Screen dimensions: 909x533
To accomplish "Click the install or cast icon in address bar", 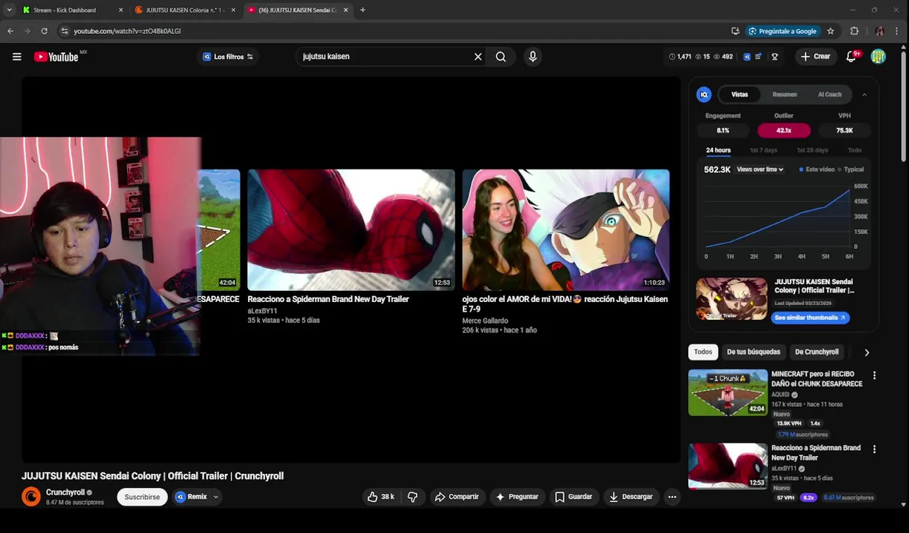I will (735, 31).
